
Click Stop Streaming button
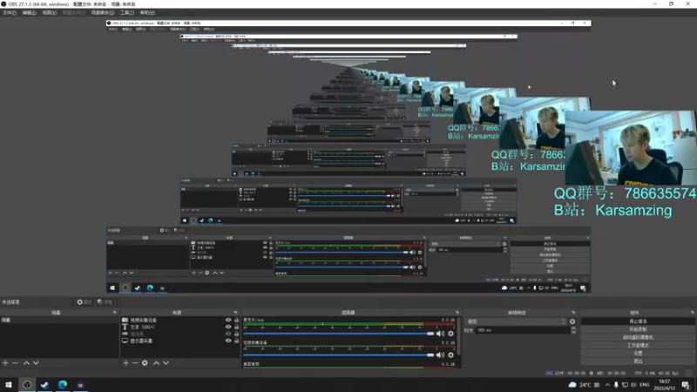click(x=638, y=321)
